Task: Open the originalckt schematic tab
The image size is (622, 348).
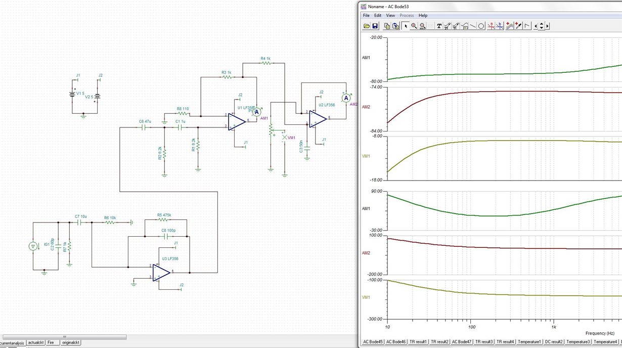Action: [70, 342]
